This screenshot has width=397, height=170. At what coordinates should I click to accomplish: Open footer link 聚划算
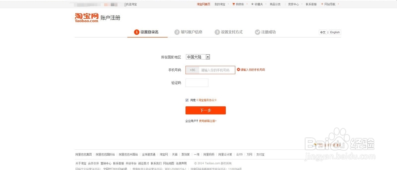[185, 154]
